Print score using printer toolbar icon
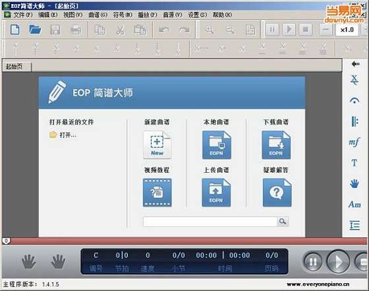This screenshot has width=369, height=291. pos(76,30)
